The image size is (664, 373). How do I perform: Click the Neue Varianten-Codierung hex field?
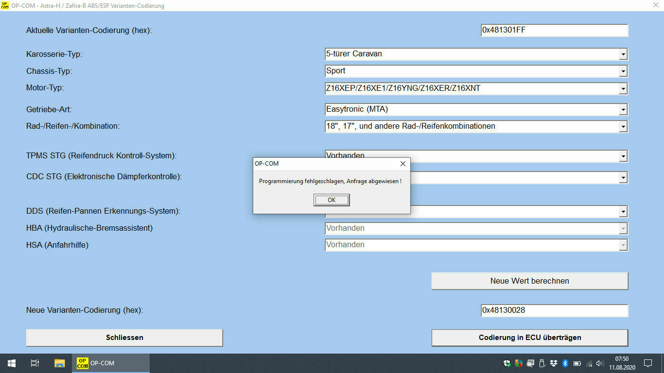554,310
